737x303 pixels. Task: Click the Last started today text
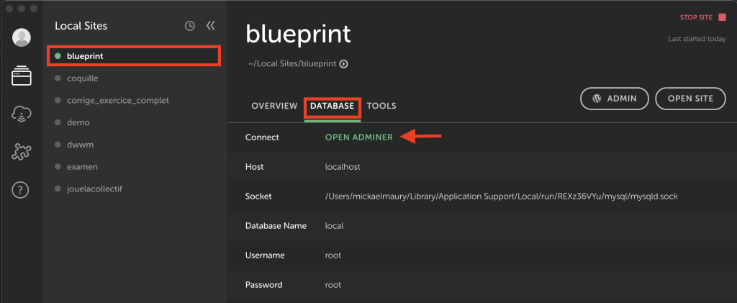point(697,39)
